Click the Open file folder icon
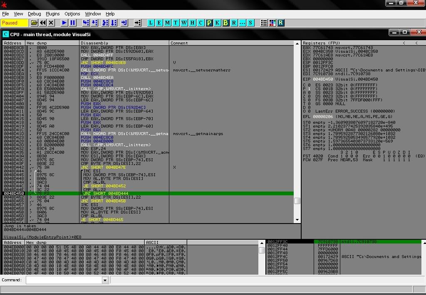Viewport: 426px width, 295px height. click(35, 23)
